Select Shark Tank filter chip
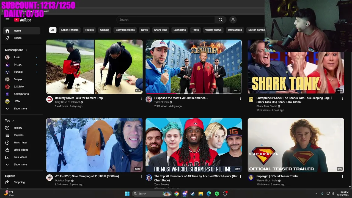This screenshot has height=198, width=352. [161, 30]
